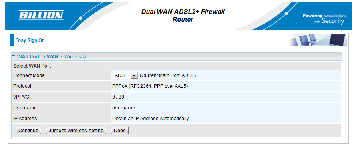Click the office computers banner image
The height and width of the screenshot is (149, 352).
[318, 40]
